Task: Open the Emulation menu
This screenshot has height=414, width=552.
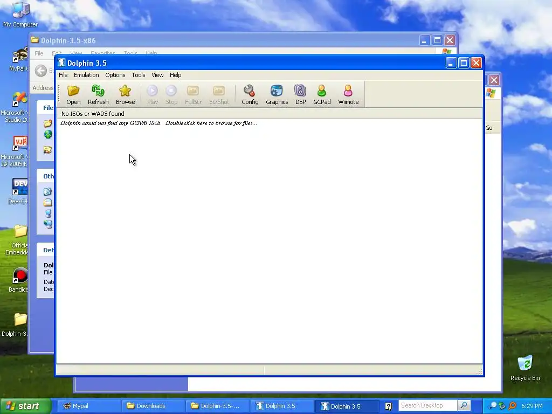Action: pos(86,75)
